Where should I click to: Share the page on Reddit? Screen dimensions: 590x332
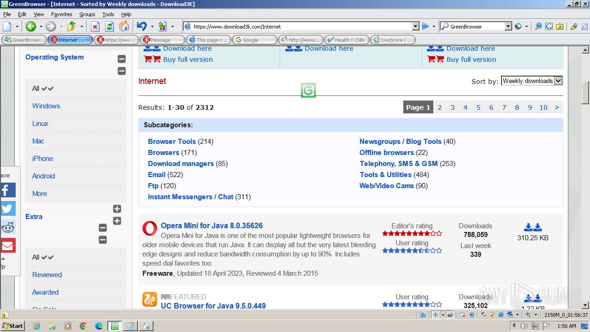click(x=8, y=227)
